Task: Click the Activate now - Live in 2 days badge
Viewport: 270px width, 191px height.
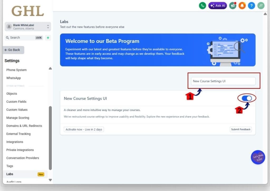Action: (x=84, y=129)
